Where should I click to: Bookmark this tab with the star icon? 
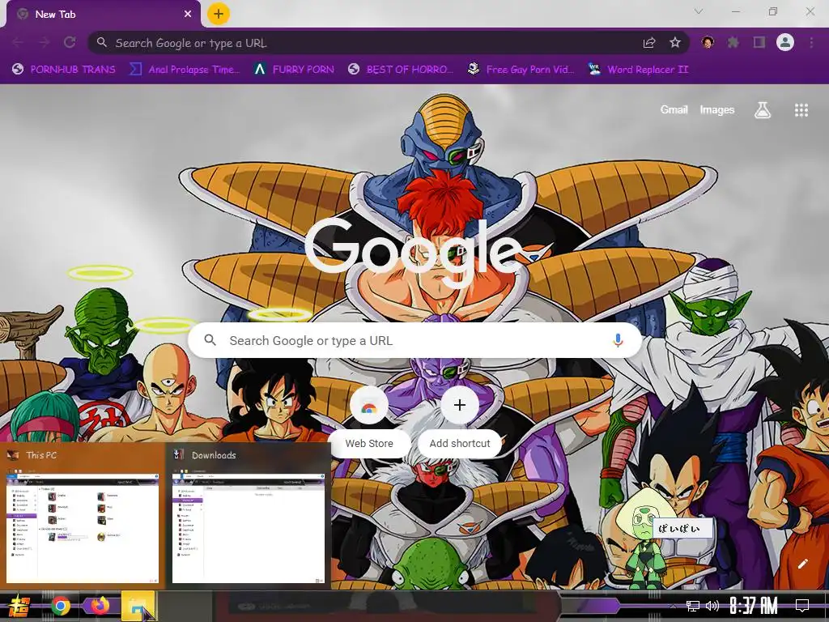point(674,42)
